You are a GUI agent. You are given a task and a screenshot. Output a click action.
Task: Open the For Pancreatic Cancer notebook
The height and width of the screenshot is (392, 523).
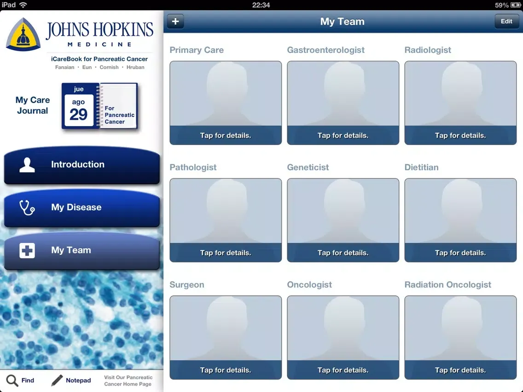pyautogui.click(x=119, y=106)
